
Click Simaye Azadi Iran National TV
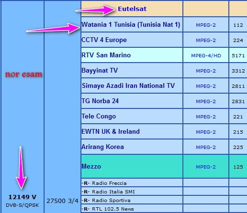(x=128, y=85)
